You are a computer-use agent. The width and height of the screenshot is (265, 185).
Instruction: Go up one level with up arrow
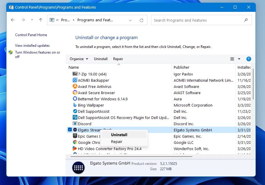point(40,20)
